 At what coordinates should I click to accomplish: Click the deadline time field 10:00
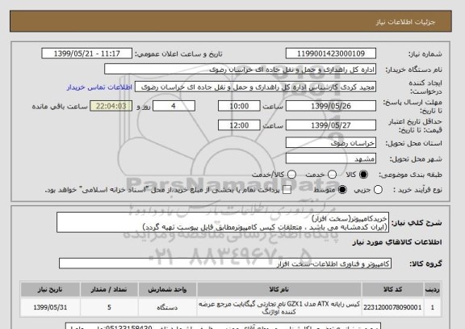click(239, 106)
